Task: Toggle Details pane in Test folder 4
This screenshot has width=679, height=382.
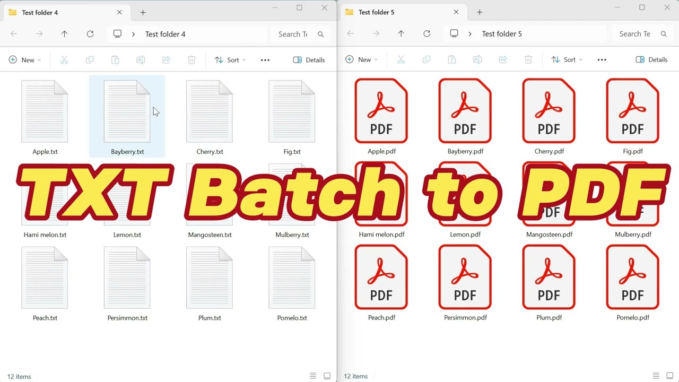Action: pyautogui.click(x=309, y=60)
